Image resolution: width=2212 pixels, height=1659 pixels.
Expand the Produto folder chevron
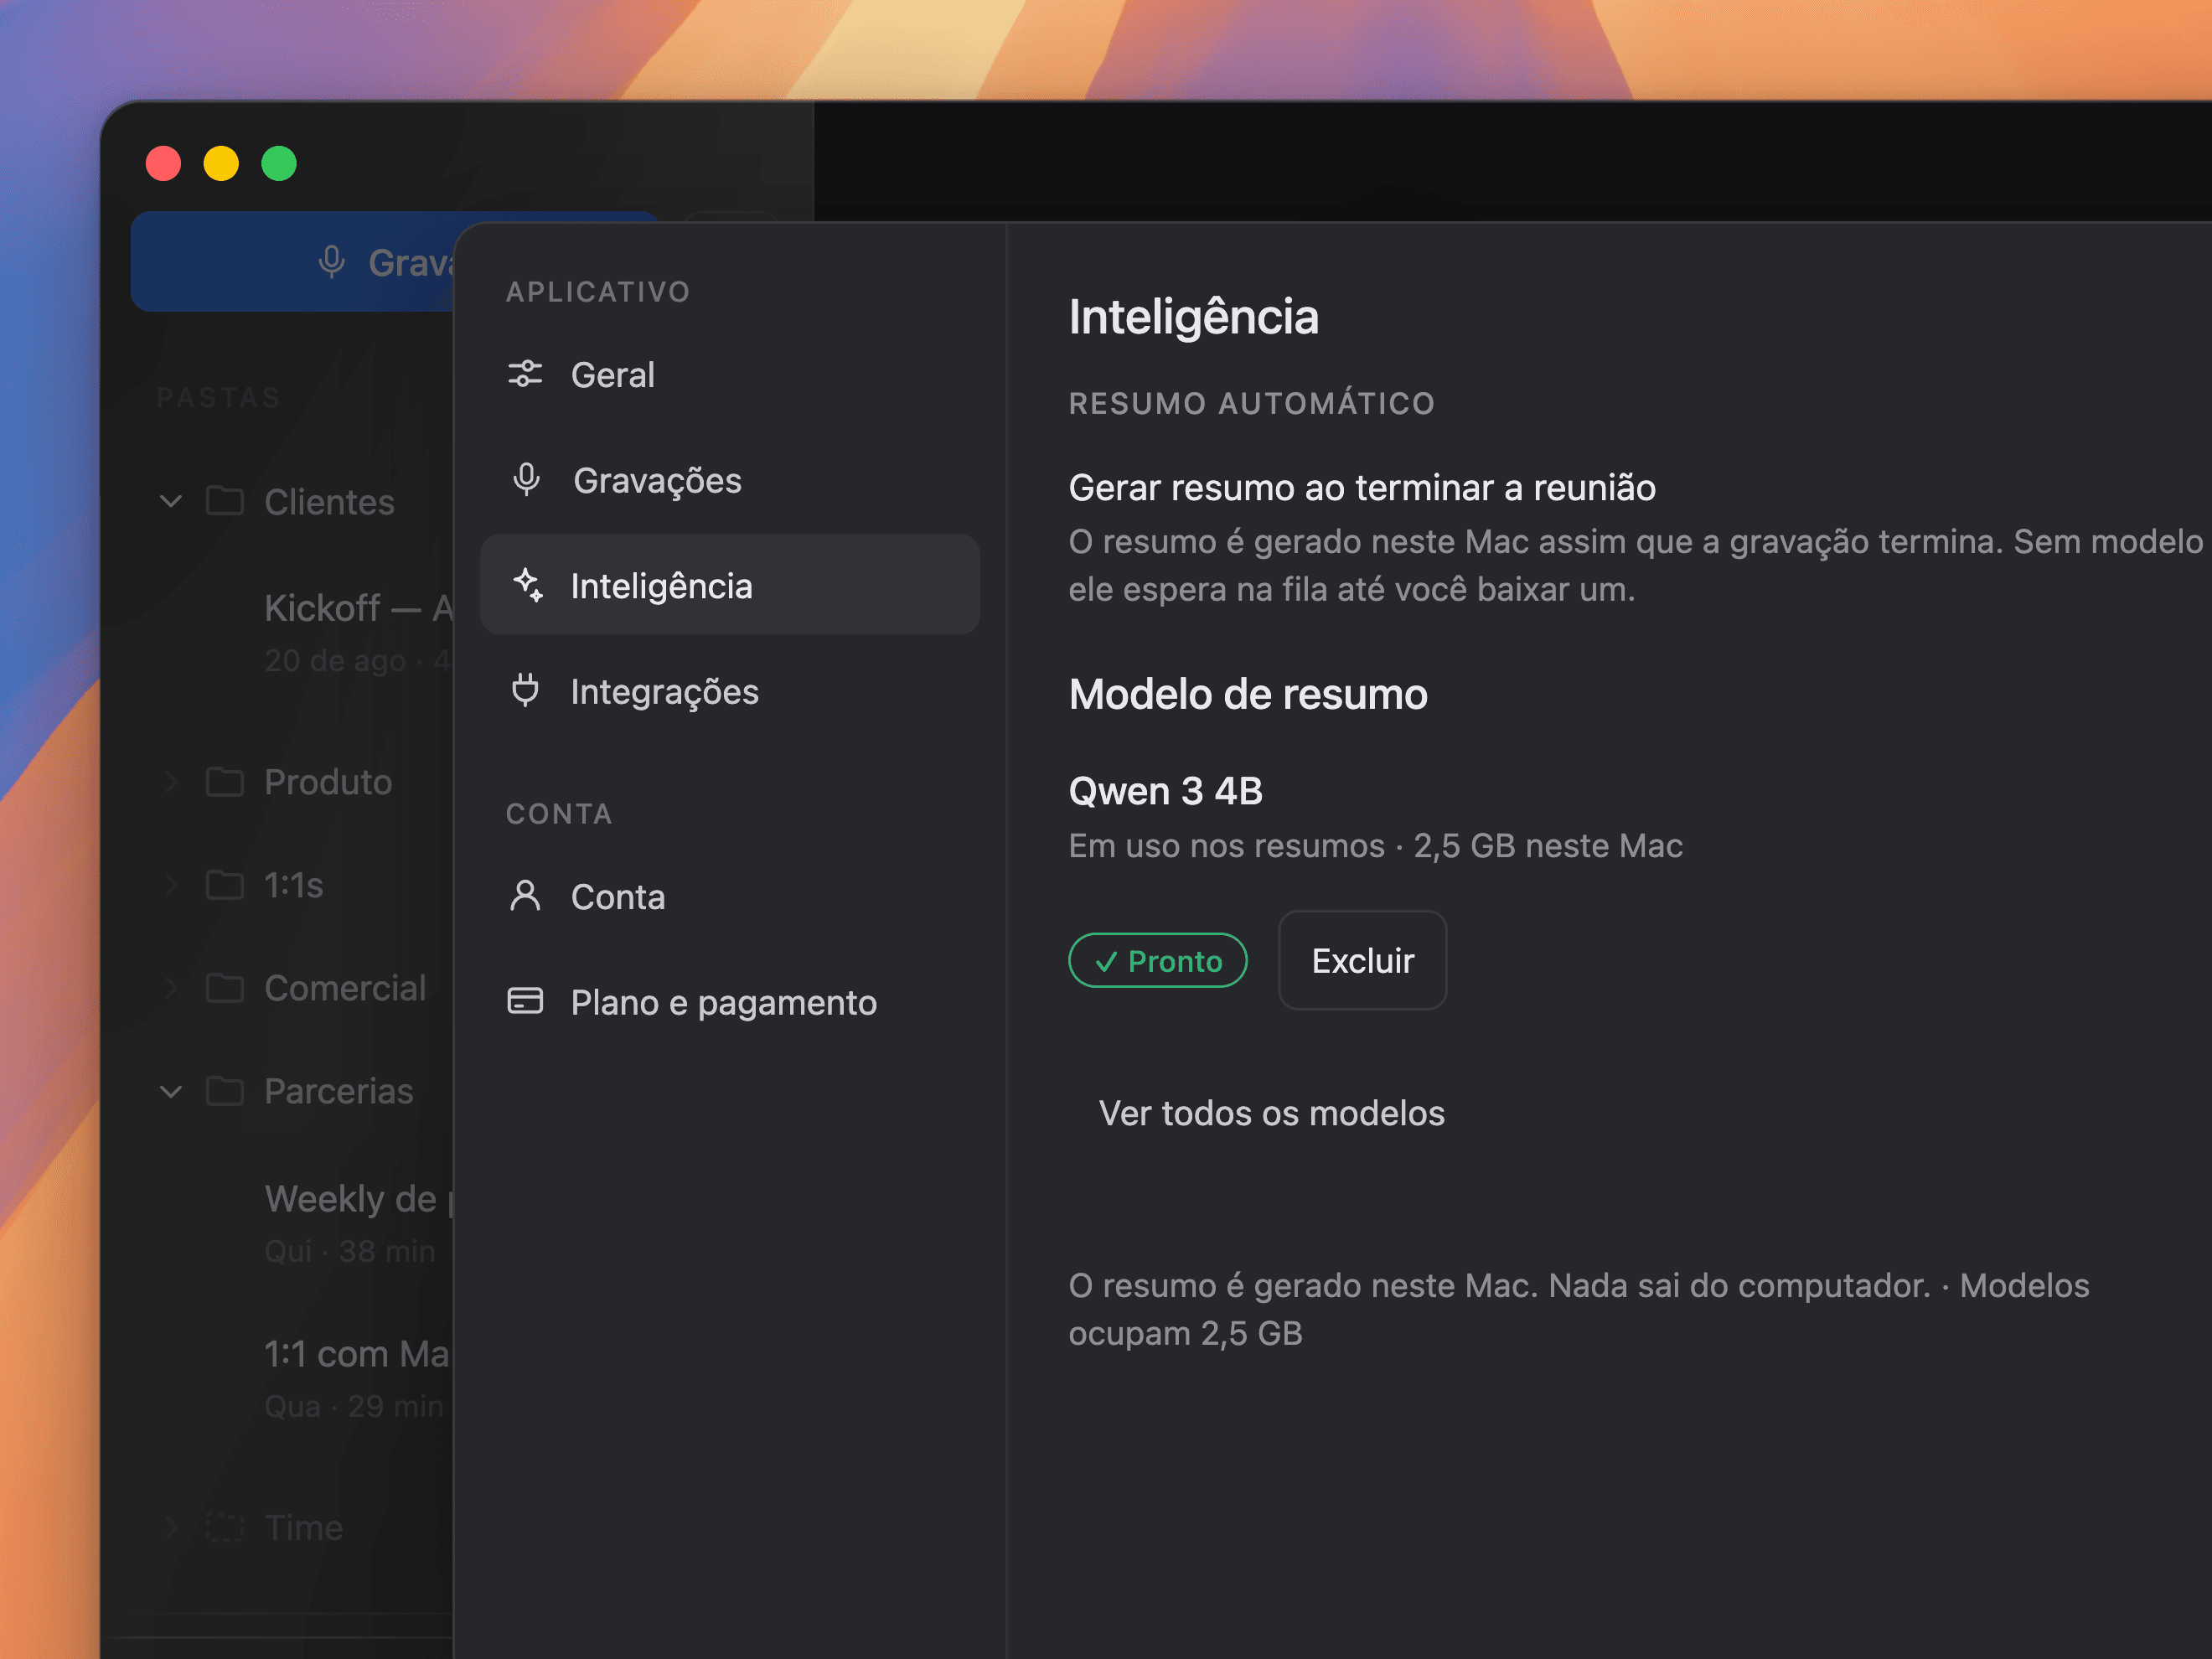click(171, 781)
